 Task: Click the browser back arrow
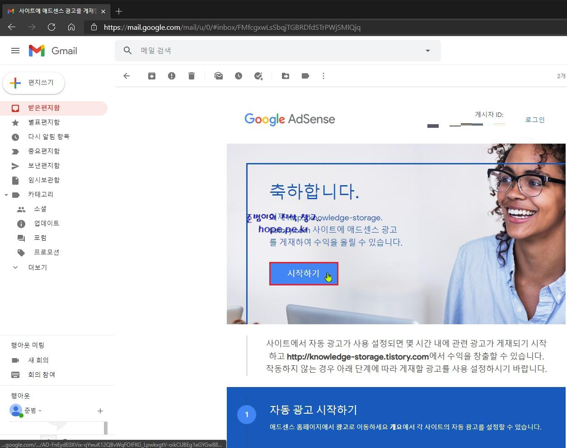[12, 27]
